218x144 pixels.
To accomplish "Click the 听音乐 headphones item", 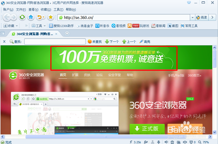I will 102,26.
